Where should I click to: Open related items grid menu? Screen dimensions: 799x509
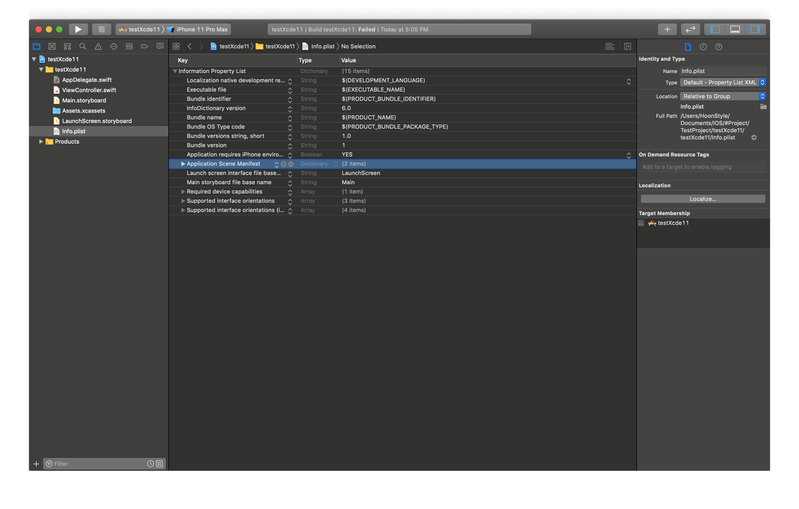[x=176, y=46]
